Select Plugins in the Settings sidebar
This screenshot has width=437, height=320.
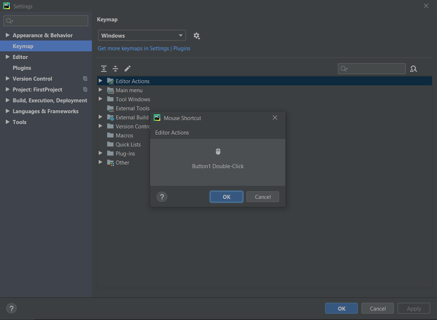[22, 68]
